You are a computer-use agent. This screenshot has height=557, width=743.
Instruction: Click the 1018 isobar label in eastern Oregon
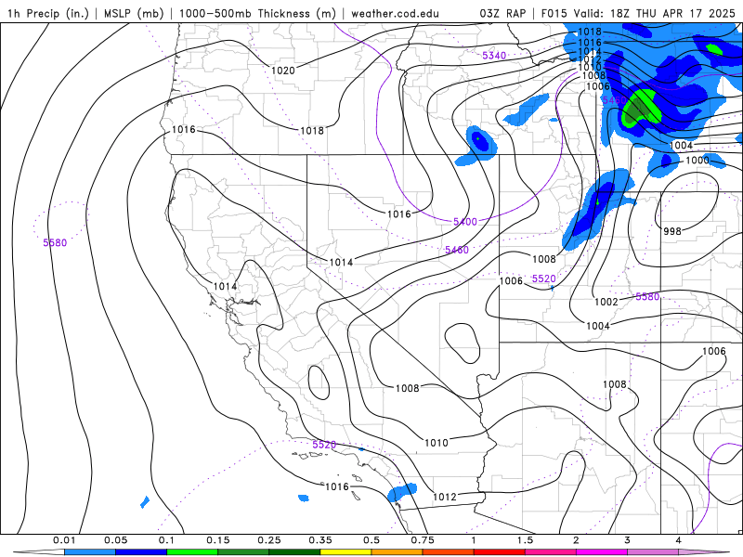[312, 130]
